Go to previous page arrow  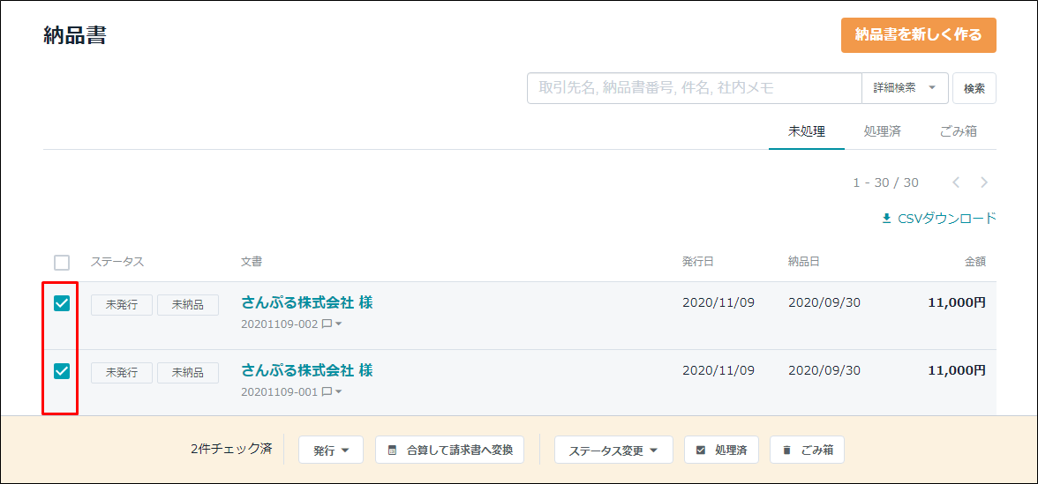pyautogui.click(x=955, y=182)
